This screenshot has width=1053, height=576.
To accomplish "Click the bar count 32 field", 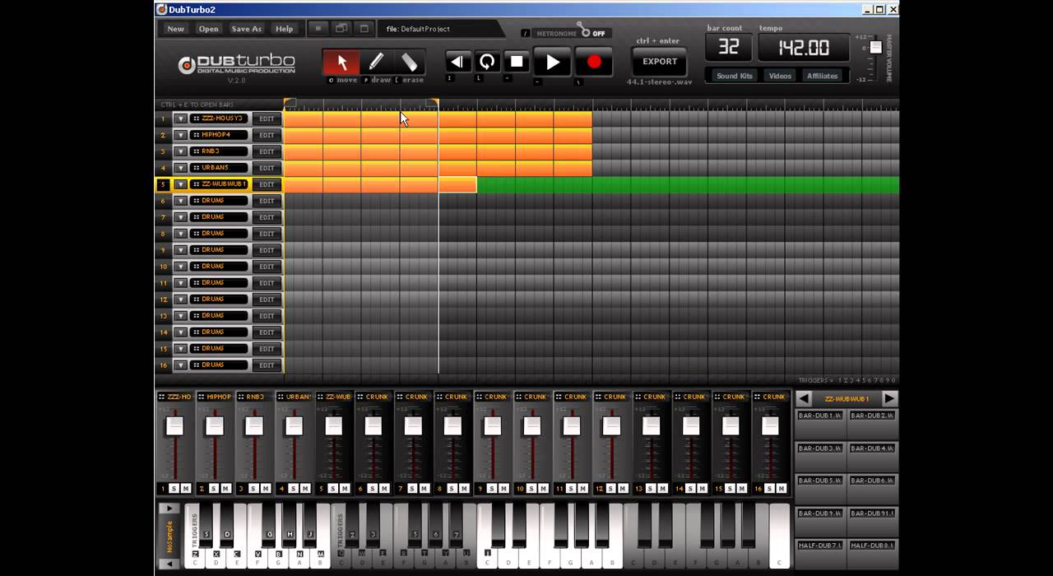I will pos(728,48).
